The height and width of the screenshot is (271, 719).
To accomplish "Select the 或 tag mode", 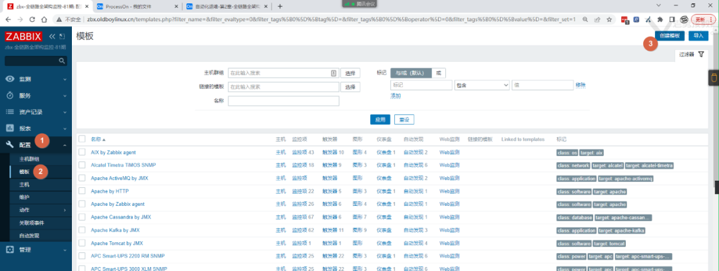I will tap(438, 73).
